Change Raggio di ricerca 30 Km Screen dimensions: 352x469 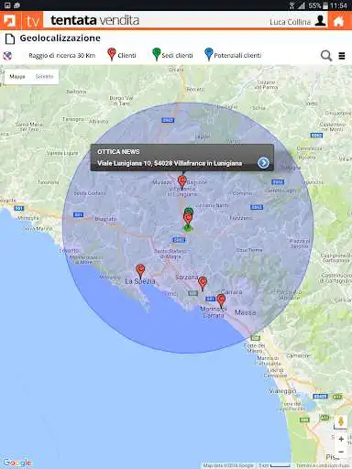pos(62,56)
